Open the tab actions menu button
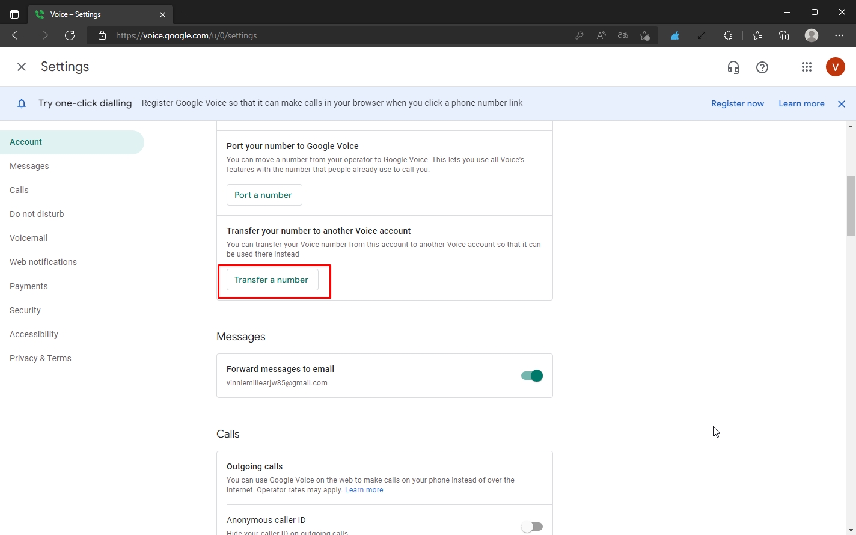 (14, 14)
